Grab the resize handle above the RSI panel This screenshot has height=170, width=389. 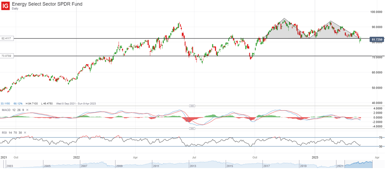coord(192,129)
